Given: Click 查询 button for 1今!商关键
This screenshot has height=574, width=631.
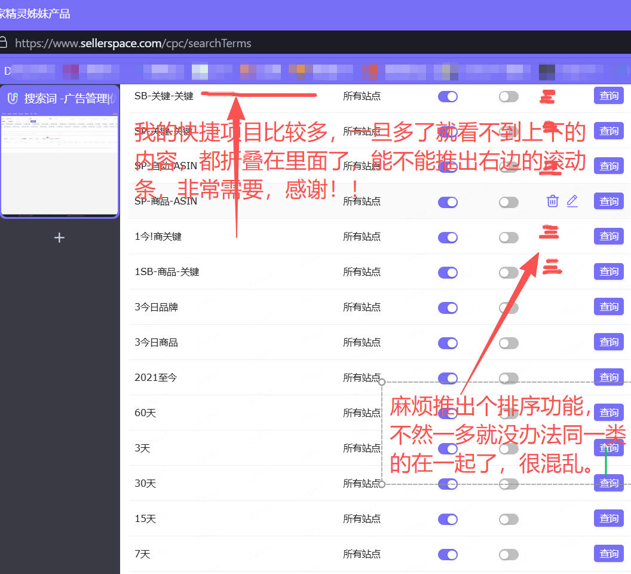Looking at the screenshot, I should 608,237.
